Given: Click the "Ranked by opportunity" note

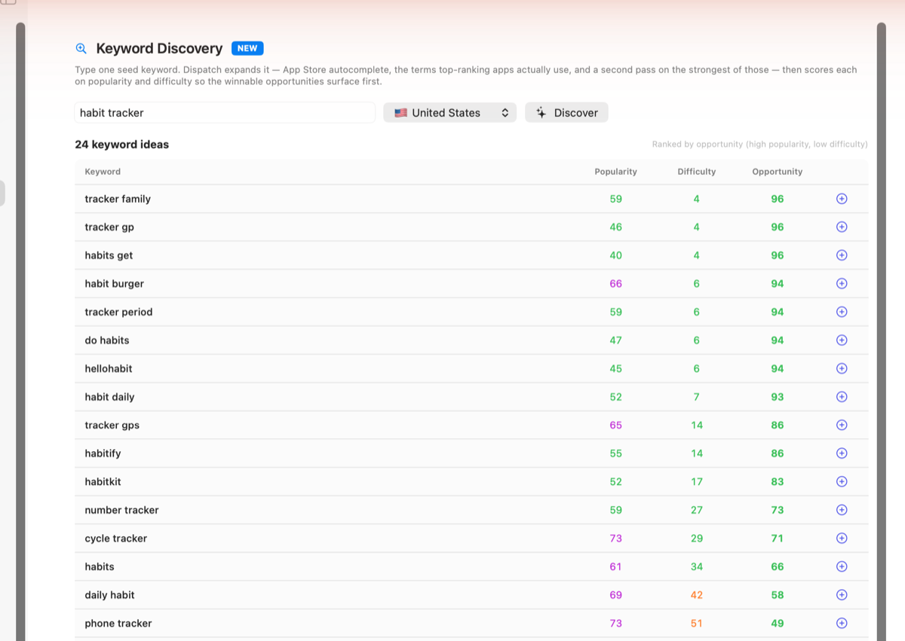Looking at the screenshot, I should coord(759,144).
